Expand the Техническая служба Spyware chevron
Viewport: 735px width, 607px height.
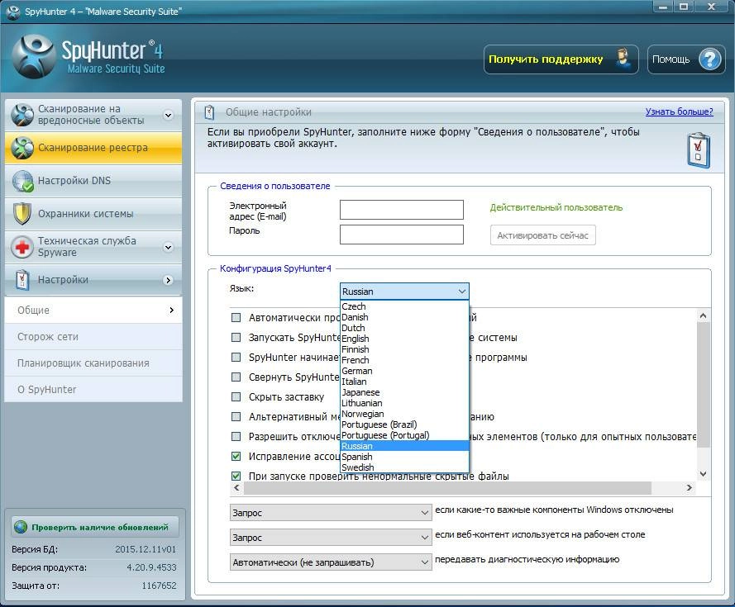[169, 247]
